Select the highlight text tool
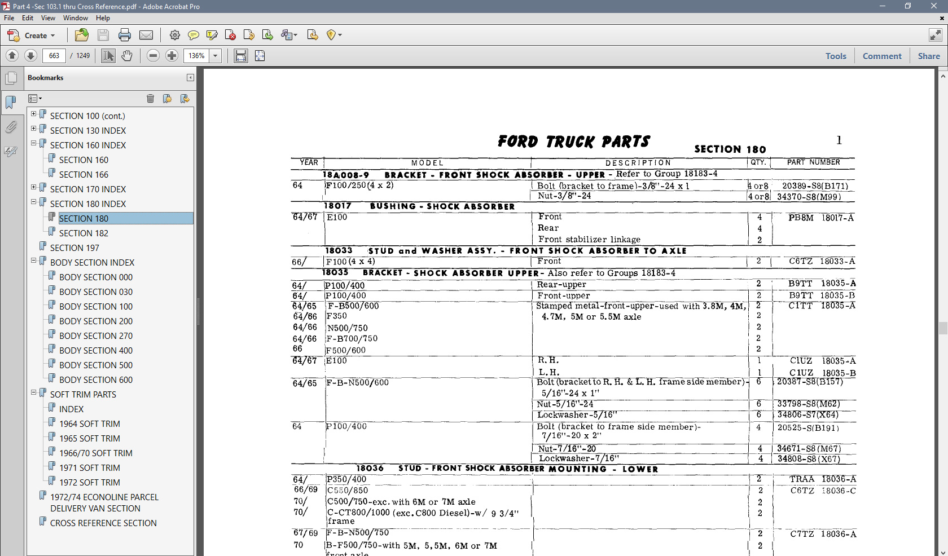The width and height of the screenshot is (948, 556). coord(212,35)
